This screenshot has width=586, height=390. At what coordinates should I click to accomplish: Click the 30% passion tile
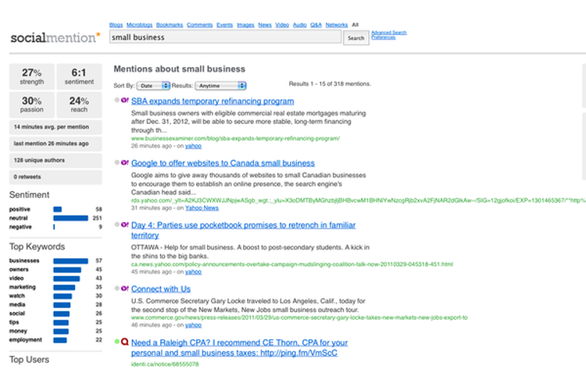32,105
